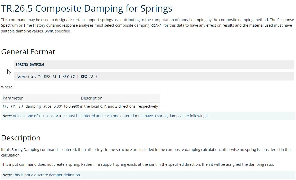Click the joint-list KFX f1 syntax line

pos(154,76)
